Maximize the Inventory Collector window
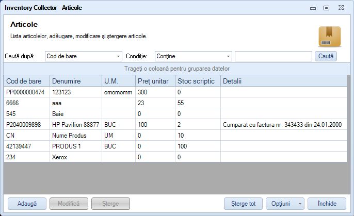The image size is (354, 216). click(326, 8)
